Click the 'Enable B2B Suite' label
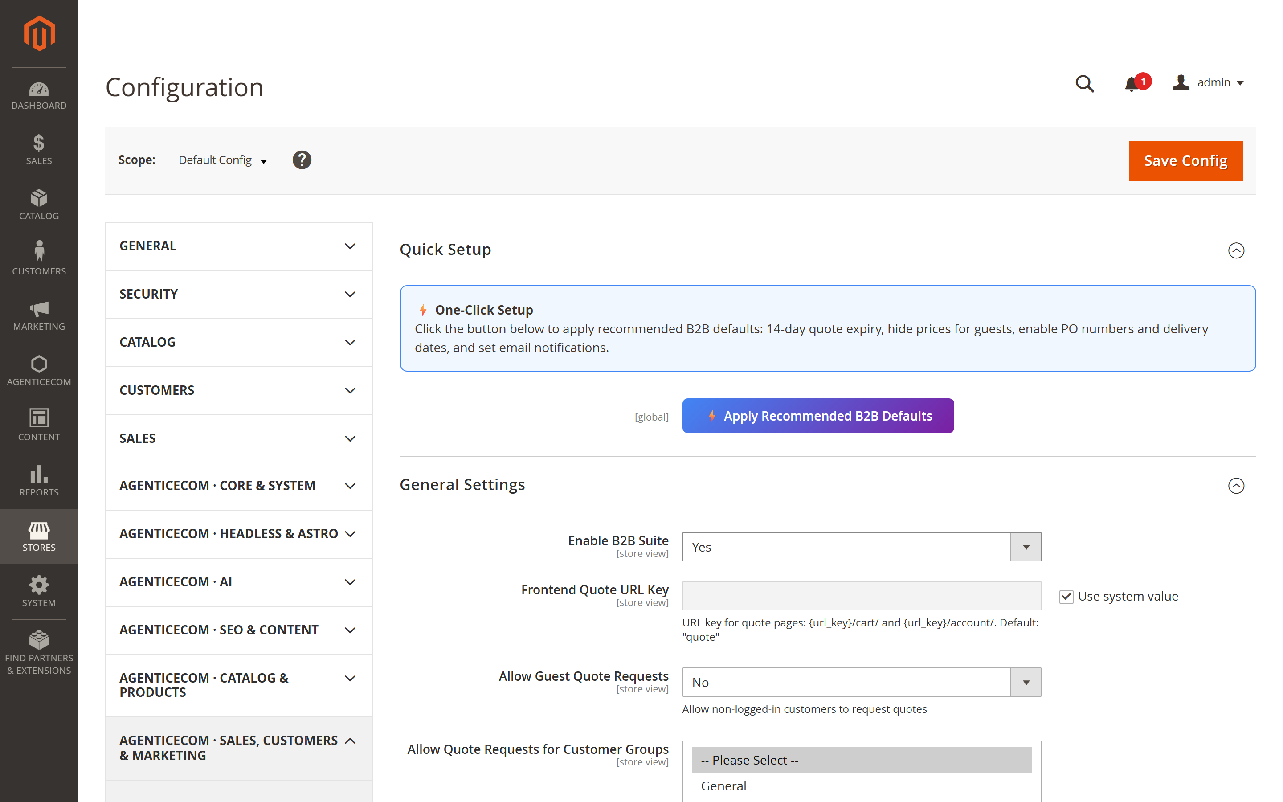 point(618,540)
